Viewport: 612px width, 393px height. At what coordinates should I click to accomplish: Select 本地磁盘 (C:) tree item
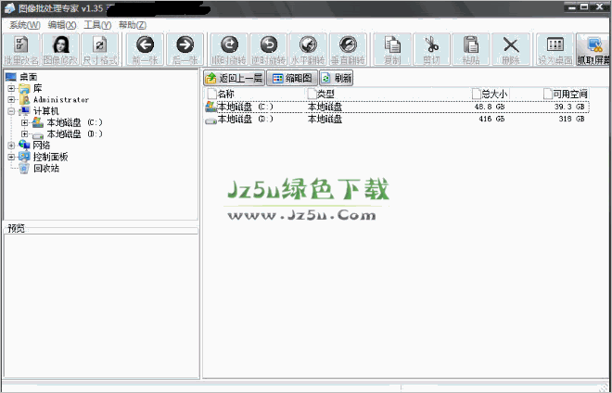click(74, 122)
